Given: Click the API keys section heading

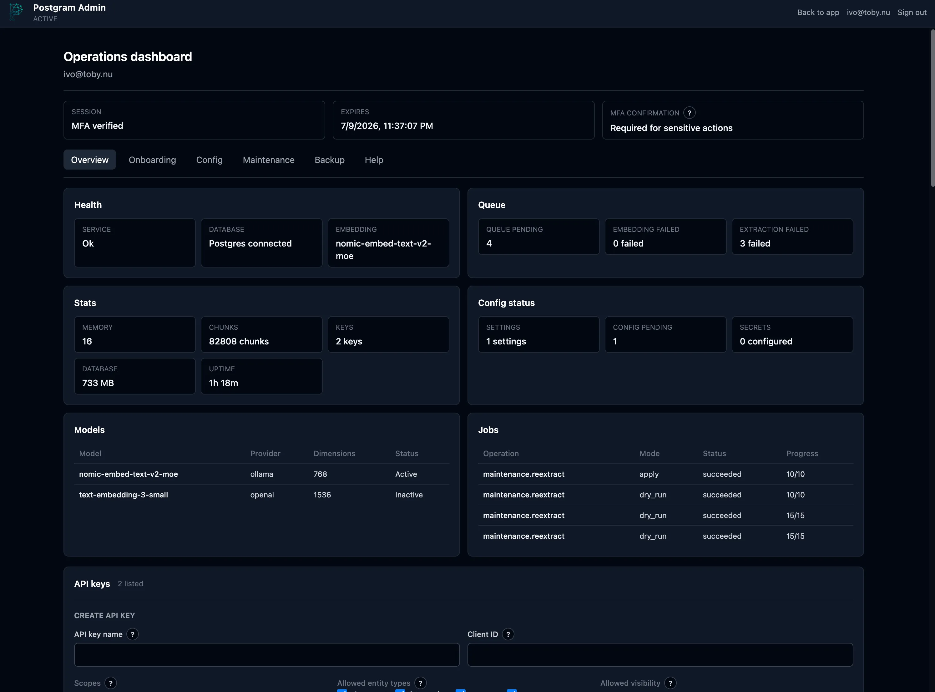Looking at the screenshot, I should pos(92,583).
